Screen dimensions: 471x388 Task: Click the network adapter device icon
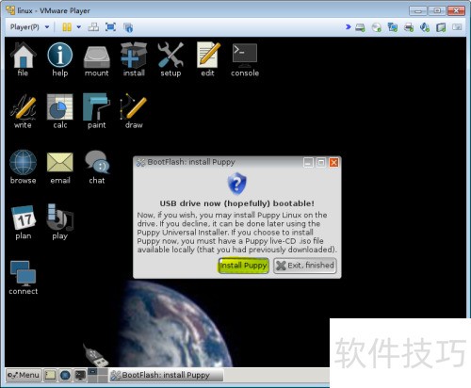393,27
